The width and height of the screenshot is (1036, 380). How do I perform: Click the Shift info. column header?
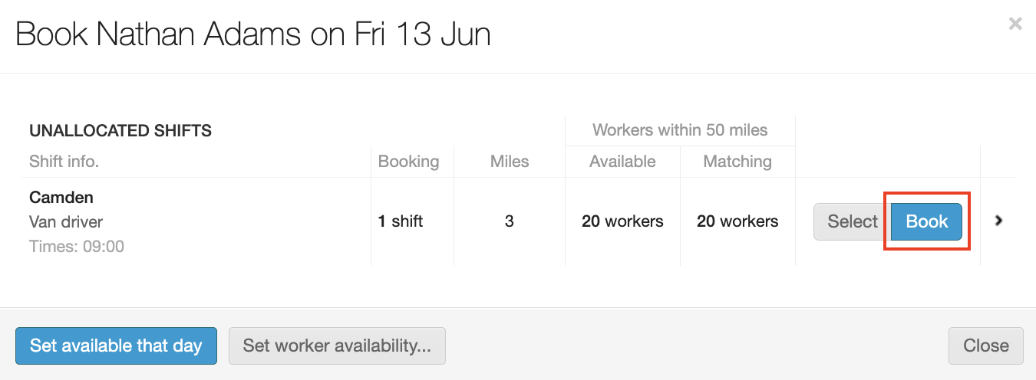[x=64, y=162]
